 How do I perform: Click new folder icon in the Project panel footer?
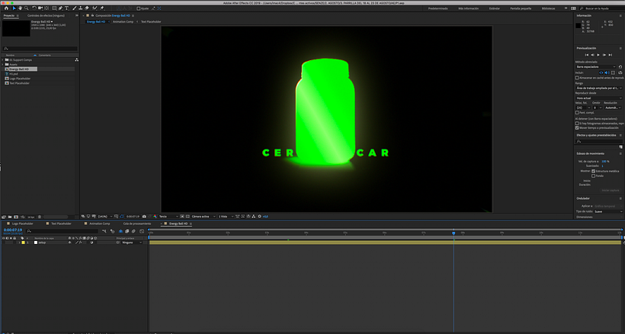pos(10,217)
